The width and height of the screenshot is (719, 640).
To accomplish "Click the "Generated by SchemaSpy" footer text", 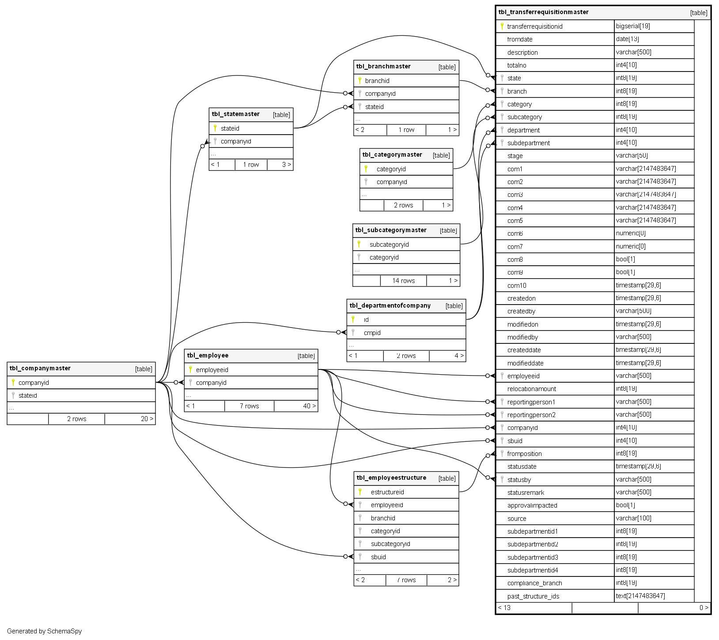I will 45,631.
